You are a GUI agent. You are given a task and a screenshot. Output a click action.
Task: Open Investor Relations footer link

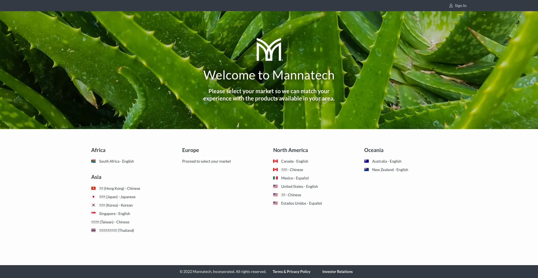tap(337, 272)
